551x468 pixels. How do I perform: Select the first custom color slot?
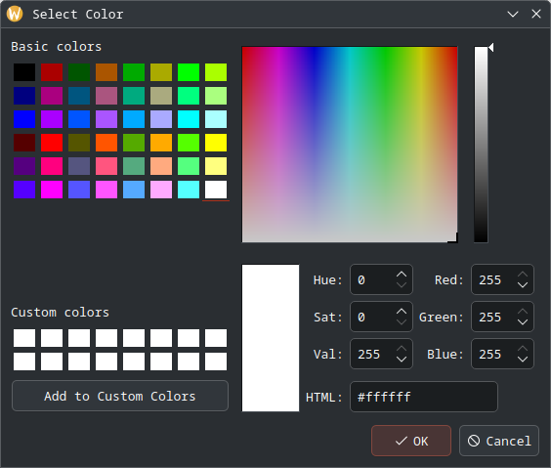click(24, 338)
